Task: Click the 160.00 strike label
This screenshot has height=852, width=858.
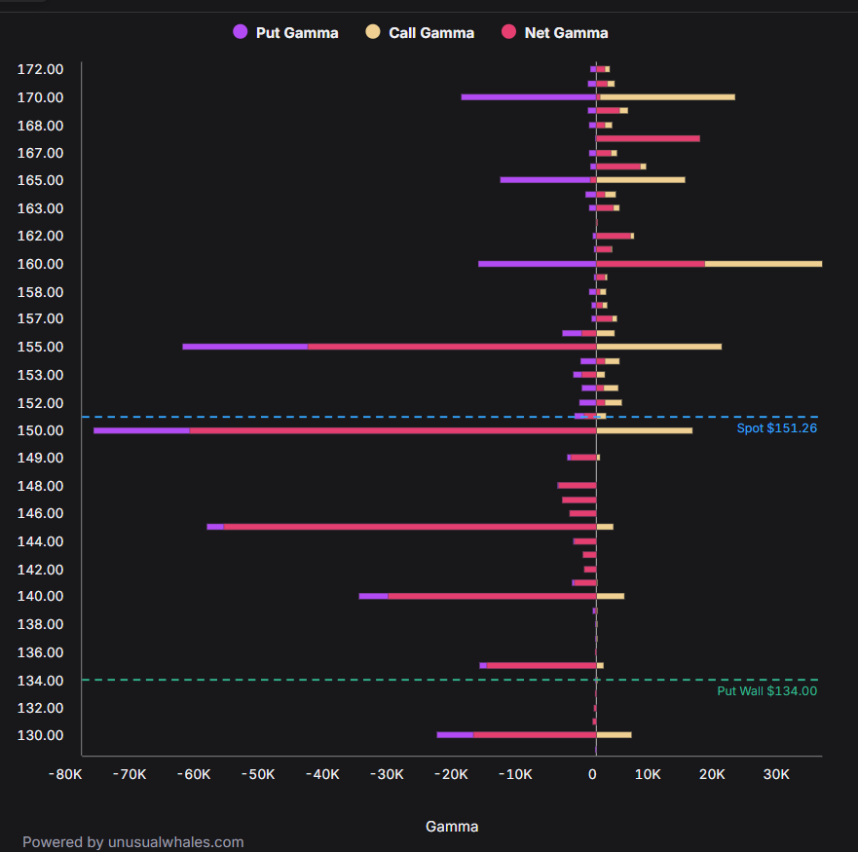Action: [x=41, y=264]
